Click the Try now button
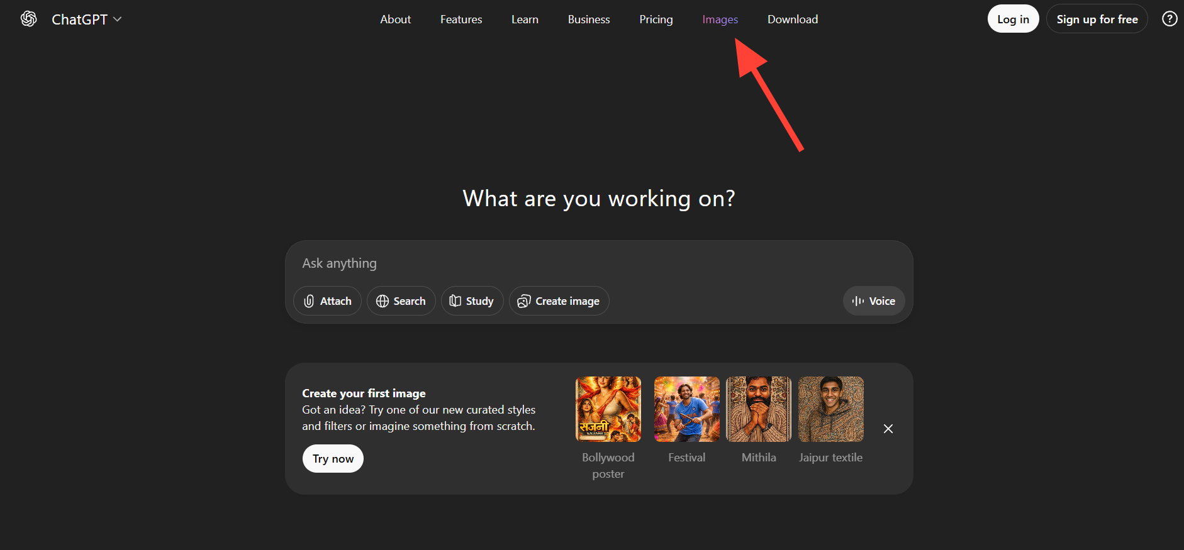The height and width of the screenshot is (550, 1184). pos(333,459)
